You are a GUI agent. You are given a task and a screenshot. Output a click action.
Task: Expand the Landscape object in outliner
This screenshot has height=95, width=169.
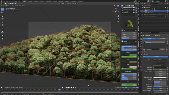coord(144,11)
